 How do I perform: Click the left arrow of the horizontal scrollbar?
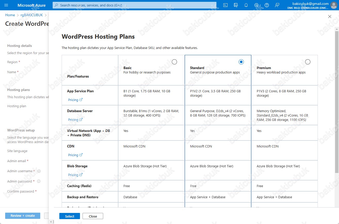(51, 222)
